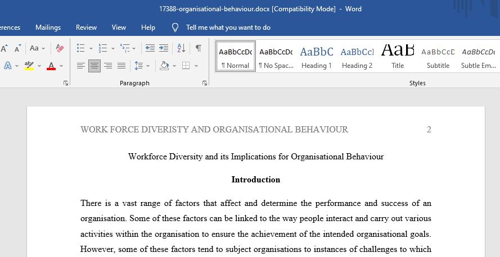Expand the numbering library dropdown
Viewport: 500px width, 257px height.
click(x=113, y=49)
